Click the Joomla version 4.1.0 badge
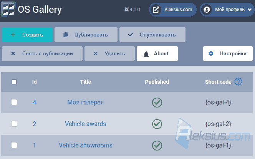 pos(132,10)
